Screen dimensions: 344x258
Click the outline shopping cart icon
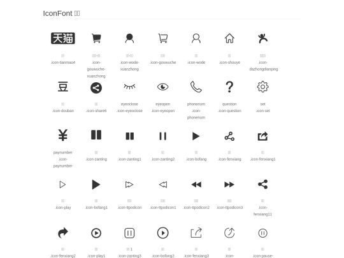click(x=163, y=38)
